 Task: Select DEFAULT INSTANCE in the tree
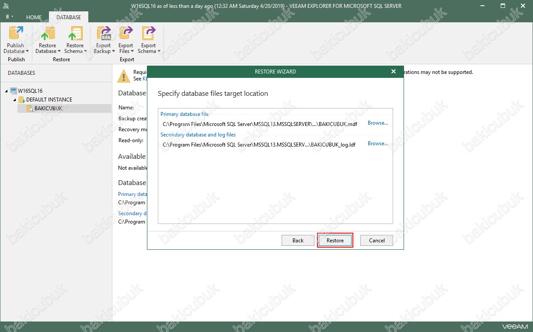pos(49,100)
